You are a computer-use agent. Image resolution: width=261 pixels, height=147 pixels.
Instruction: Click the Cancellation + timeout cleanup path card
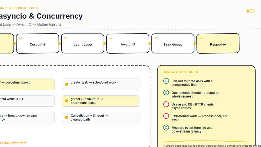101,117
